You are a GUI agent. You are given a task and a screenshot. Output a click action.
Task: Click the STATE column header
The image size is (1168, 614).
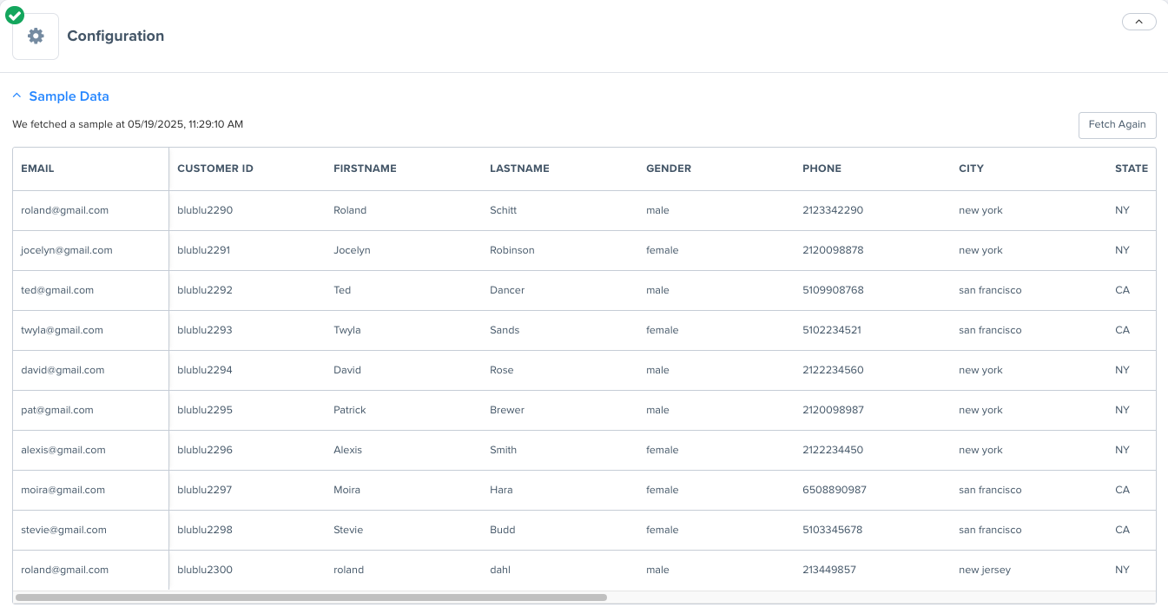pos(1132,168)
